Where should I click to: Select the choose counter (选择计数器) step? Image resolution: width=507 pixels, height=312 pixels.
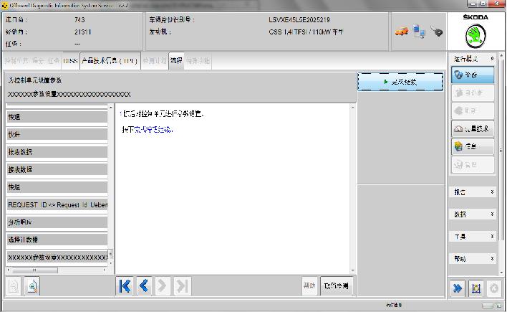pyautogui.click(x=57, y=240)
